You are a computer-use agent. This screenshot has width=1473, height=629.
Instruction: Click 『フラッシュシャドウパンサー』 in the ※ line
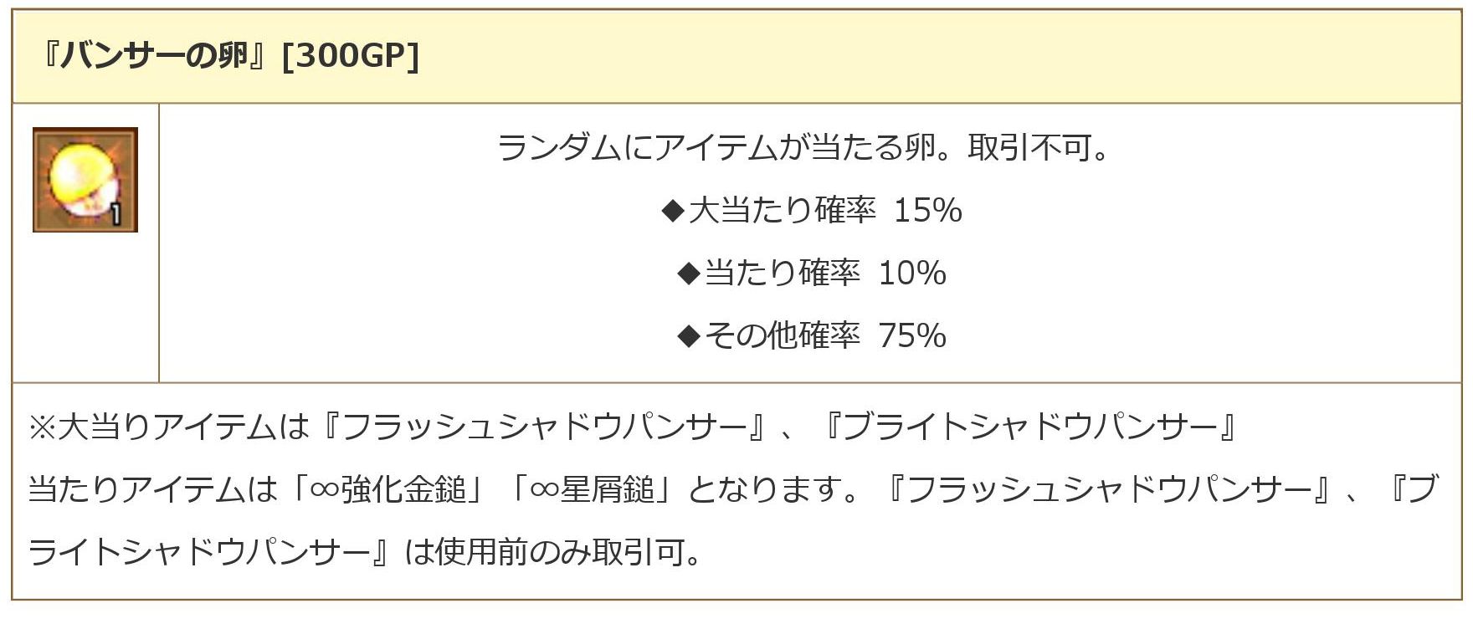coord(542,427)
